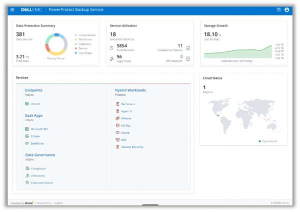300x212 pixels.
Task: Click the Devices legend entry in chart
Action: tap(81, 48)
